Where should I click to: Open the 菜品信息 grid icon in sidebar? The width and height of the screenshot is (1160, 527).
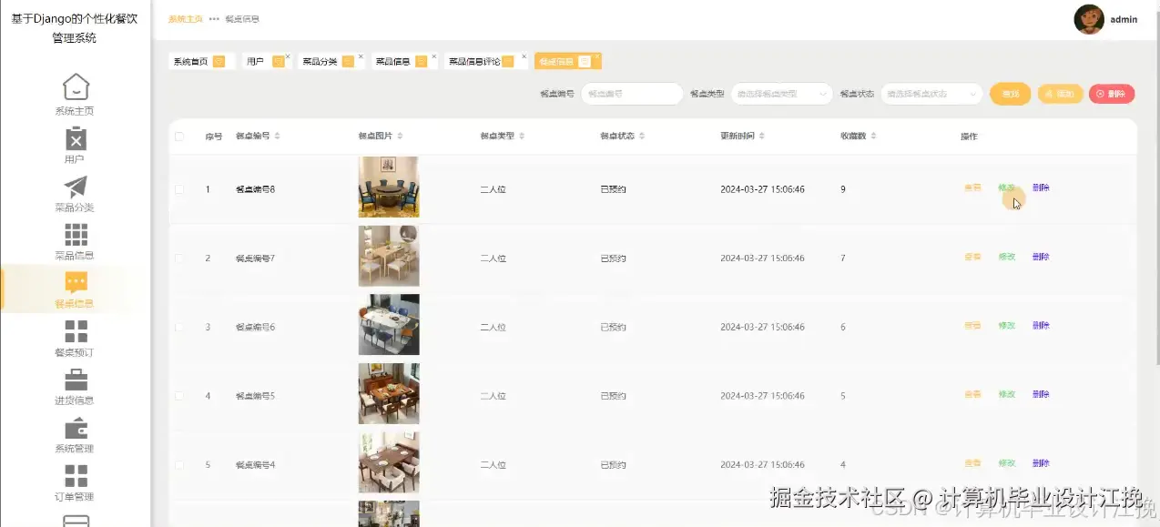click(76, 235)
